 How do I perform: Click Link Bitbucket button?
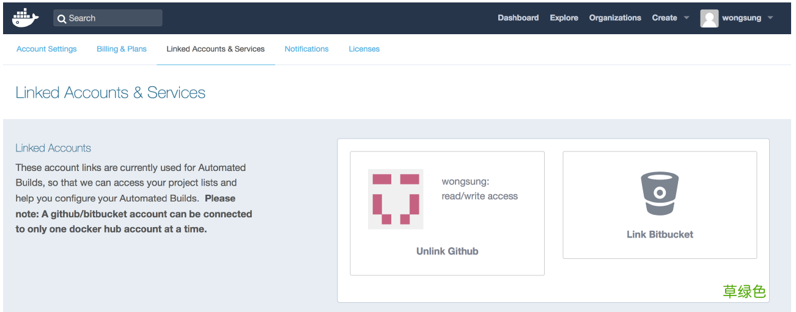pos(660,234)
